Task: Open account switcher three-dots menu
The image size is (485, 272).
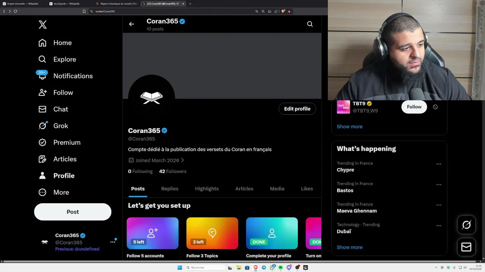Action: 113,242
